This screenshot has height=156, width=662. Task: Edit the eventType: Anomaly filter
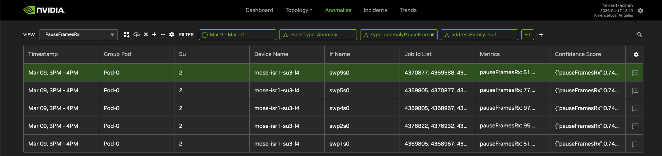pos(318,34)
